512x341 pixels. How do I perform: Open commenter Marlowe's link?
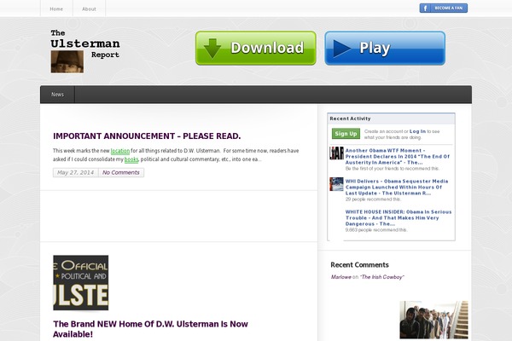click(x=340, y=277)
